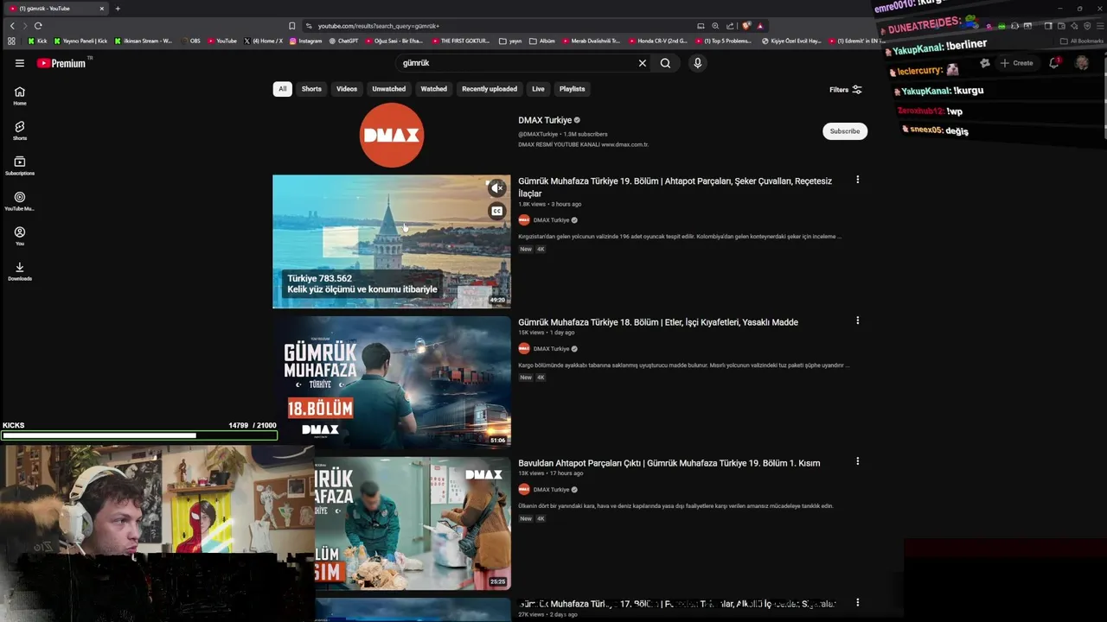Open more options for Bavuldan Ahtapot video
This screenshot has width=1107, height=622.
point(857,461)
